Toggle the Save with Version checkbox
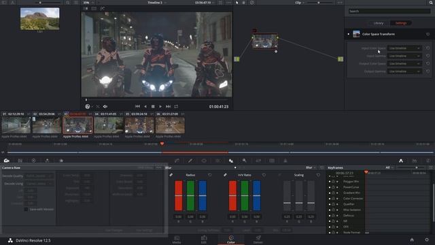Screen dimensions: 435x245 [26, 209]
